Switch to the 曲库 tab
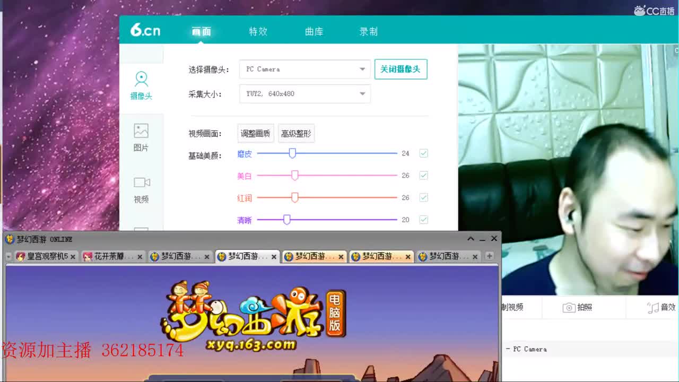Image resolution: width=679 pixels, height=382 pixels. pos(314,31)
